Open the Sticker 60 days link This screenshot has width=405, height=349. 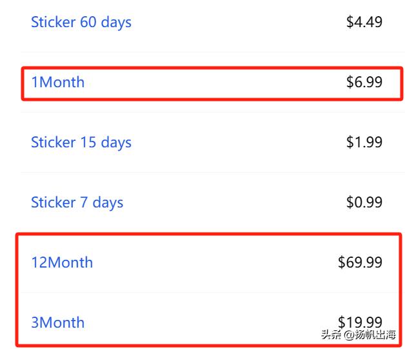[x=81, y=22]
